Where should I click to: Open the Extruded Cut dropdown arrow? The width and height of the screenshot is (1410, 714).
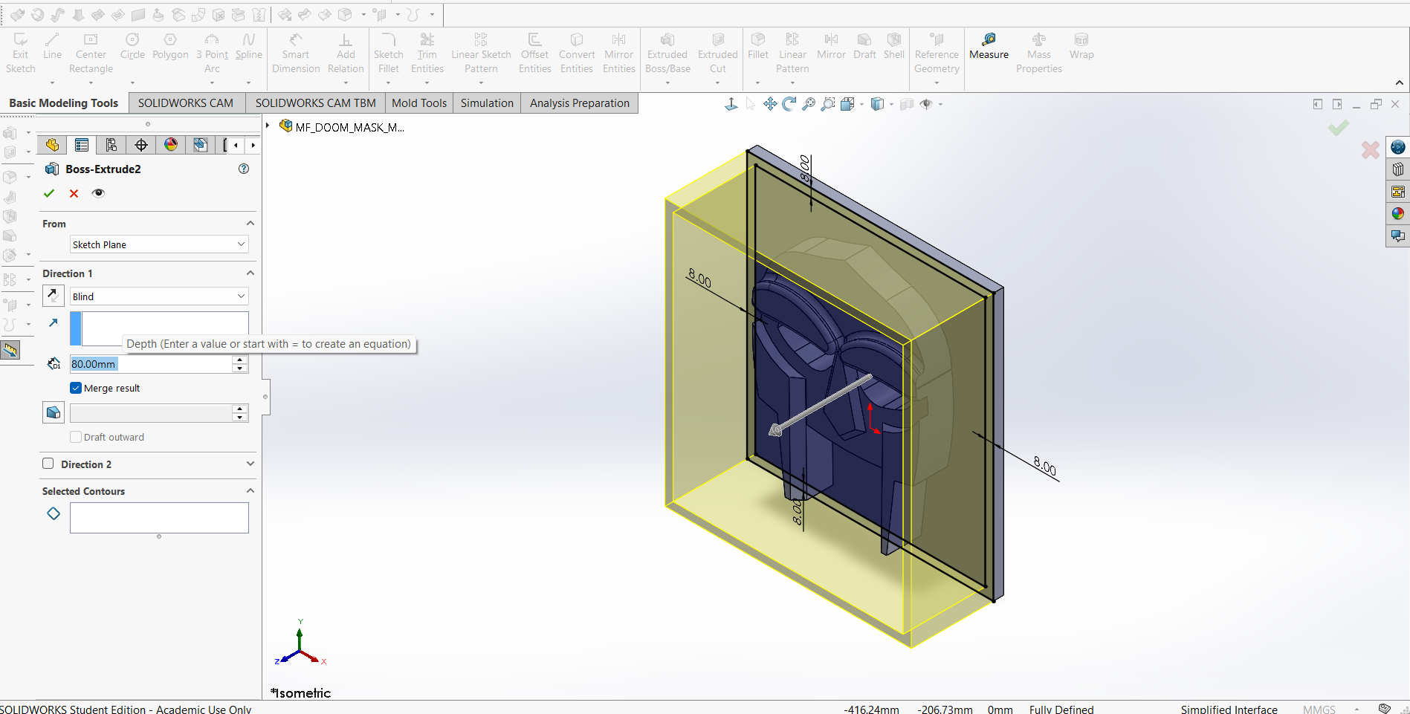717,82
